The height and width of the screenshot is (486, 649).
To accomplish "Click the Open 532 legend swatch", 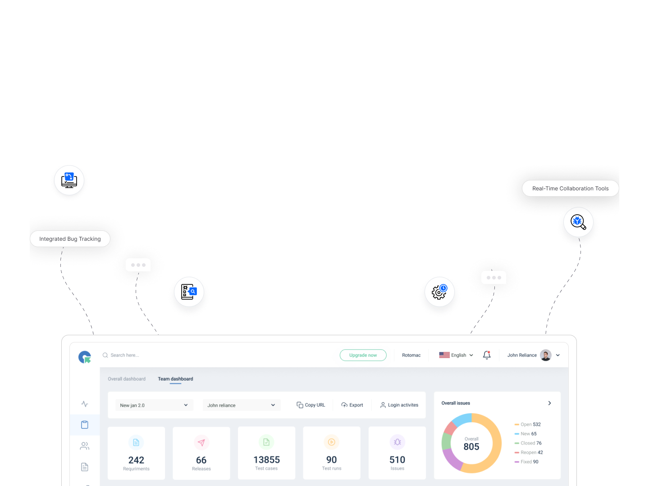I will click(x=517, y=424).
